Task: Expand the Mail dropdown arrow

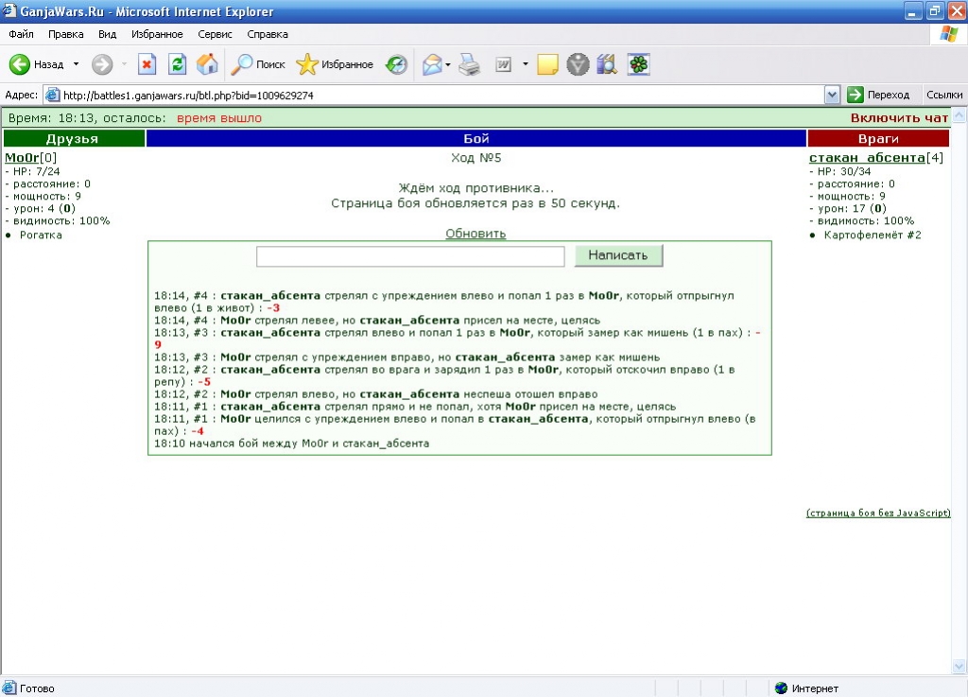Action: coord(448,64)
